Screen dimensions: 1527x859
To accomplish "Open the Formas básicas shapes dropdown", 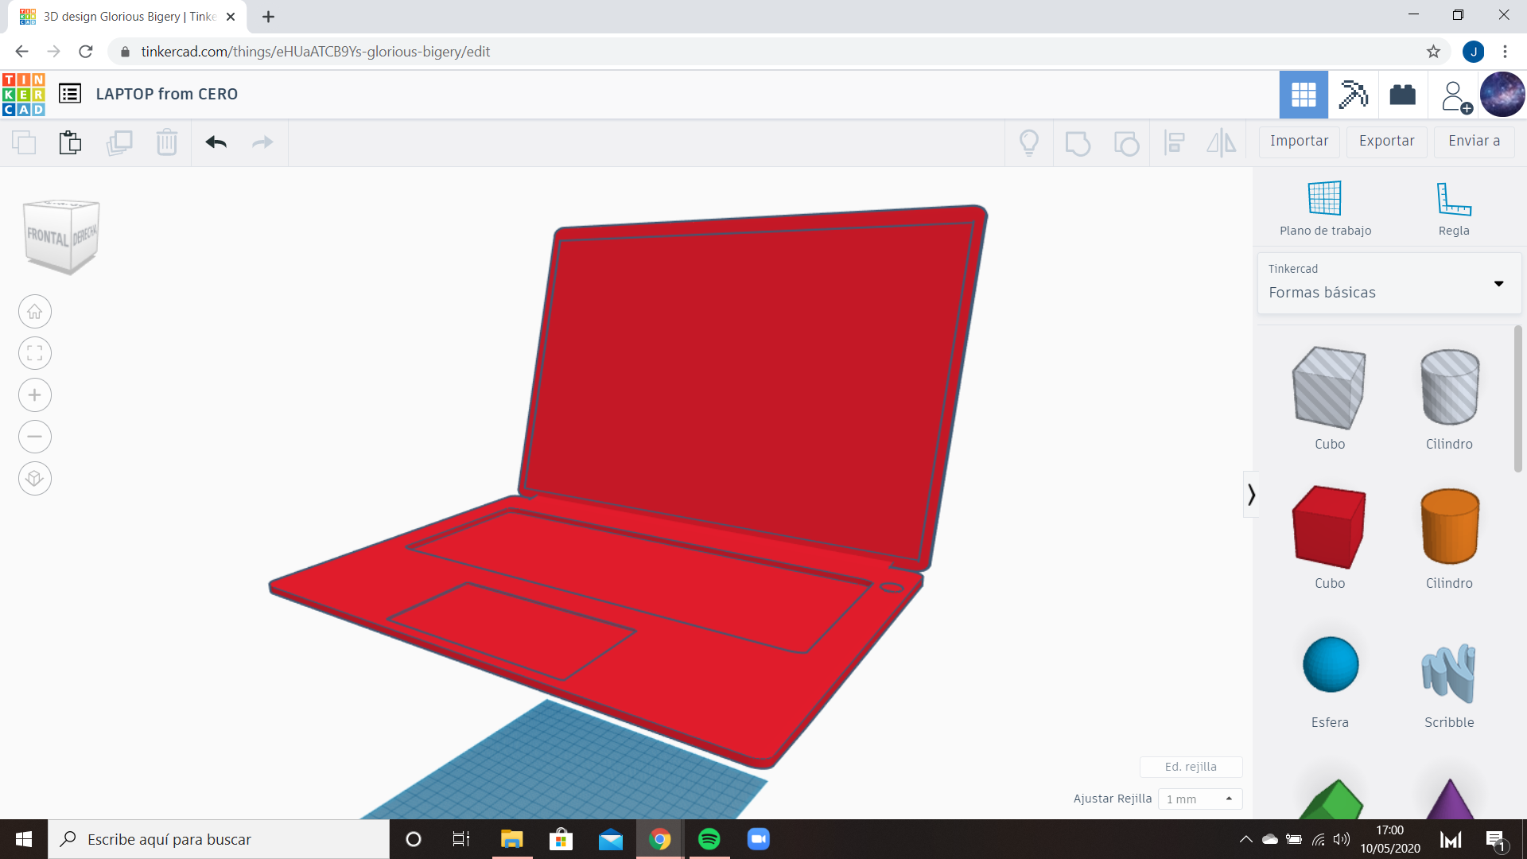I will (x=1389, y=283).
